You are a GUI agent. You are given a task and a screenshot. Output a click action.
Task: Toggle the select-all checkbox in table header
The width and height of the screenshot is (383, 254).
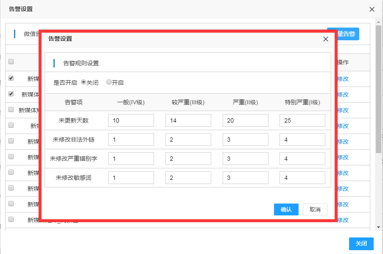tap(11, 61)
